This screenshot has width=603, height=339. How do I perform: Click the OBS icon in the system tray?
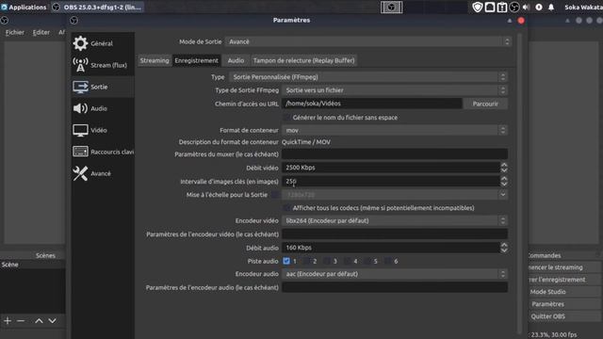click(514, 7)
